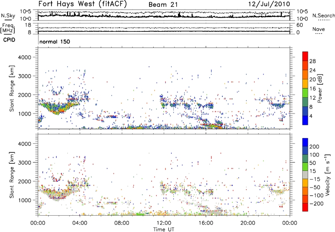
Task: Click the 'Power [dB]' color bar title
Action: (320, 88)
